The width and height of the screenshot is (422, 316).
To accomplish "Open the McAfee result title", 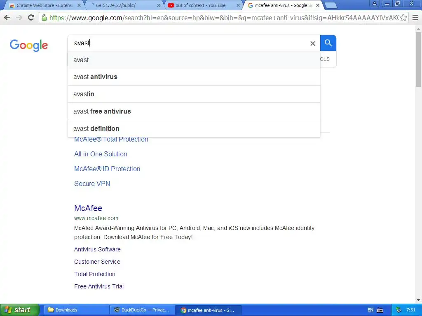I will pos(88,208).
